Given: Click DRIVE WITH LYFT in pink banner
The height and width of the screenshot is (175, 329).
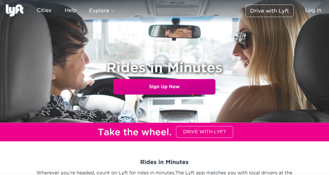Looking at the screenshot, I should click(x=205, y=132).
